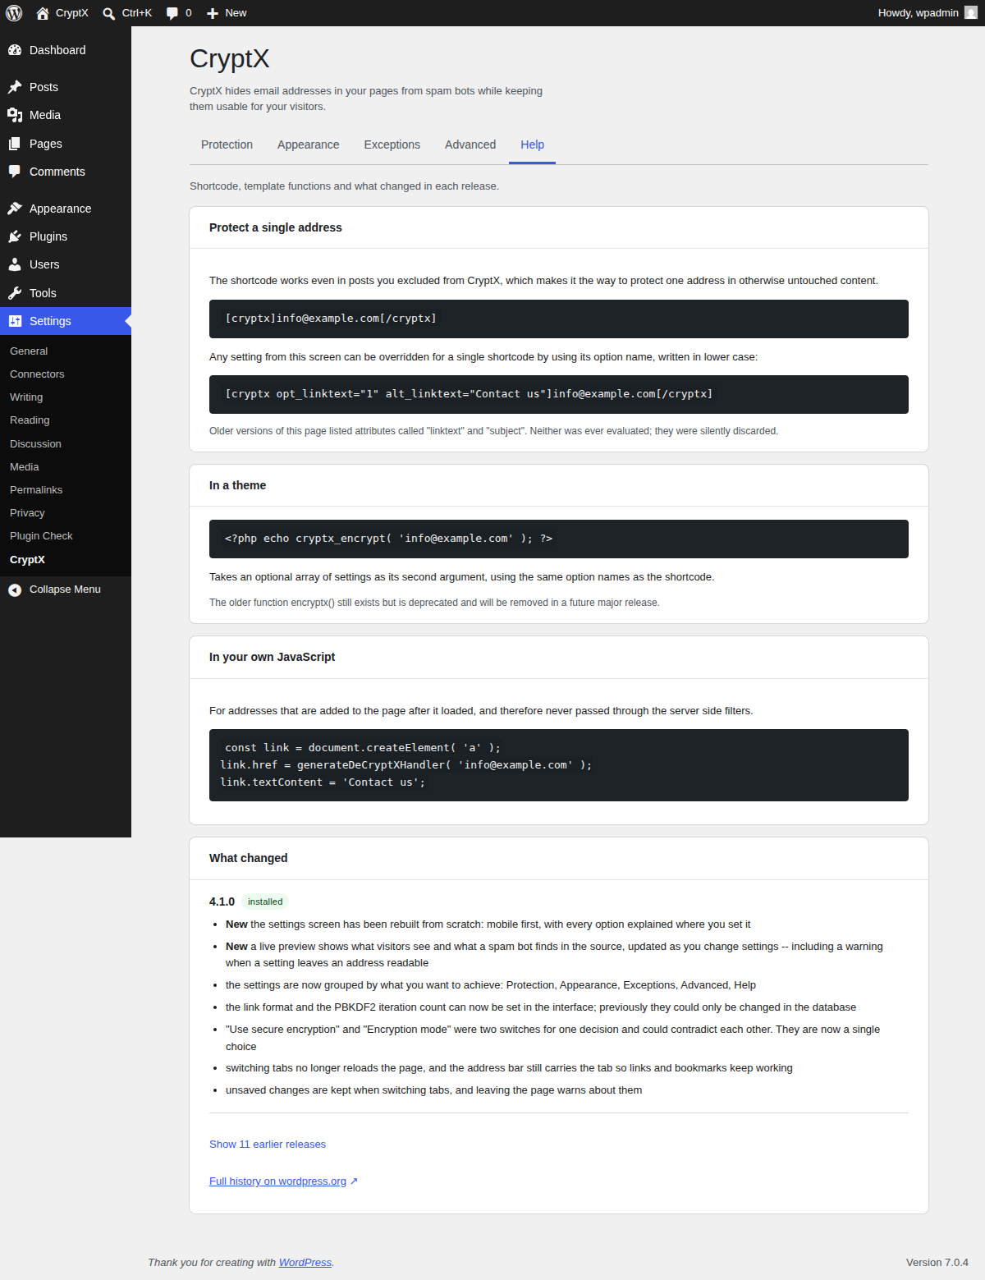The width and height of the screenshot is (985, 1280).
Task: Click the New label in admin bar
Action: point(236,13)
